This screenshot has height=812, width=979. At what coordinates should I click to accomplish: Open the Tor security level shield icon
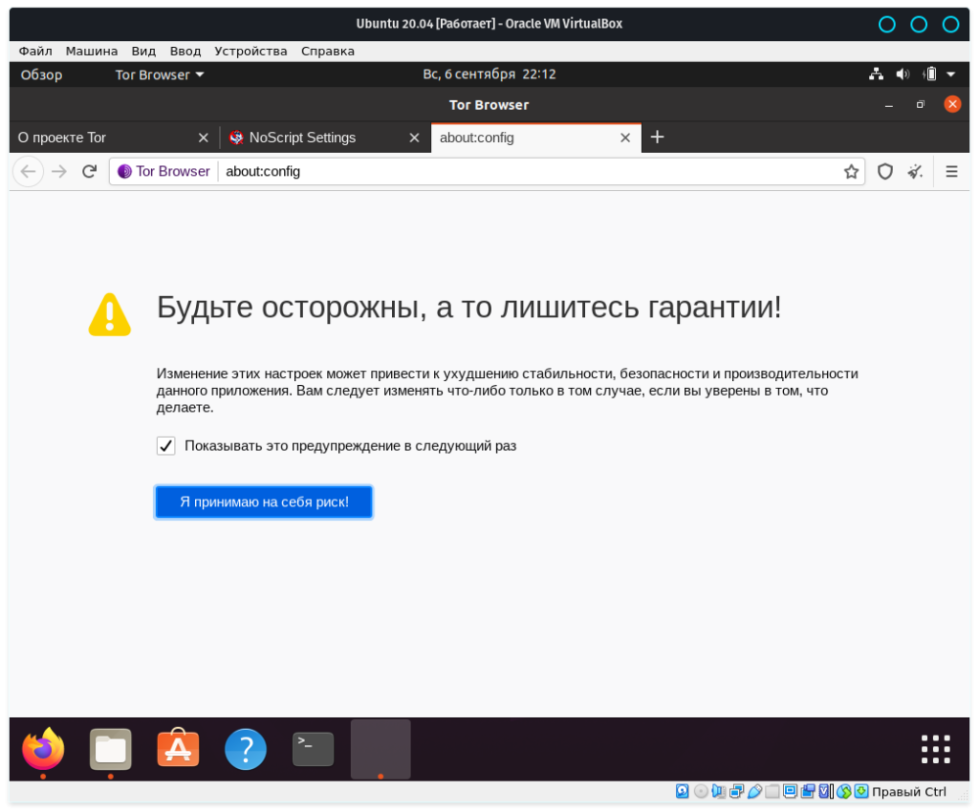tap(885, 172)
